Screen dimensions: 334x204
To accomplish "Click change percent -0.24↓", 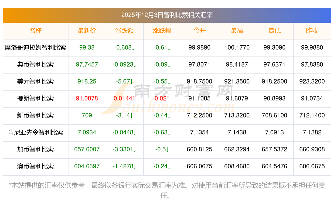I will pos(162,166).
